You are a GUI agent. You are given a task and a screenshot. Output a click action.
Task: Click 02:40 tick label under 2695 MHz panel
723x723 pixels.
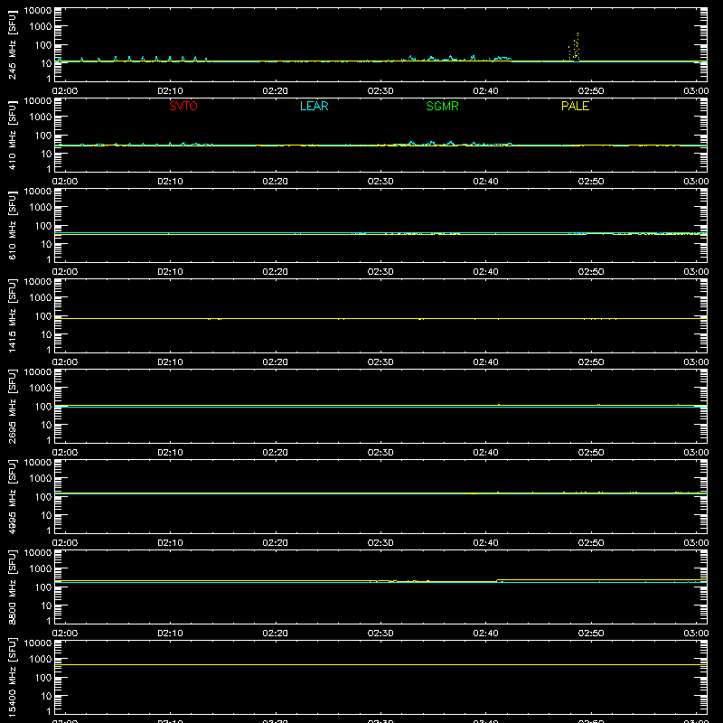[485, 453]
